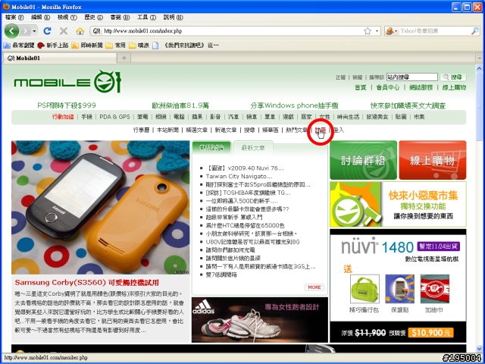Open the 新手上路 bookmark
This screenshot has height=364, width=485.
[x=52, y=45]
